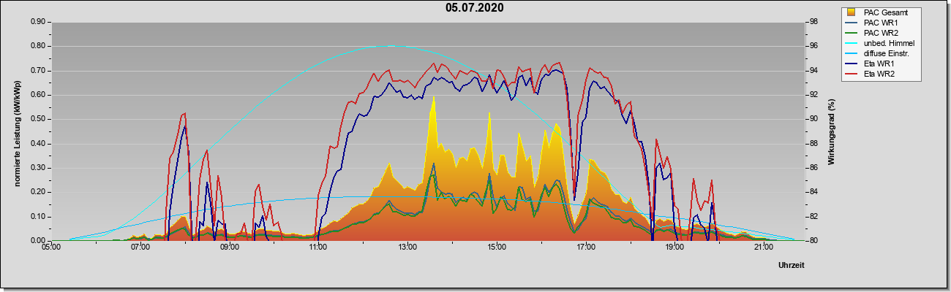Click the green PAC WR2 legend line
951x292 pixels.
[x=852, y=33]
